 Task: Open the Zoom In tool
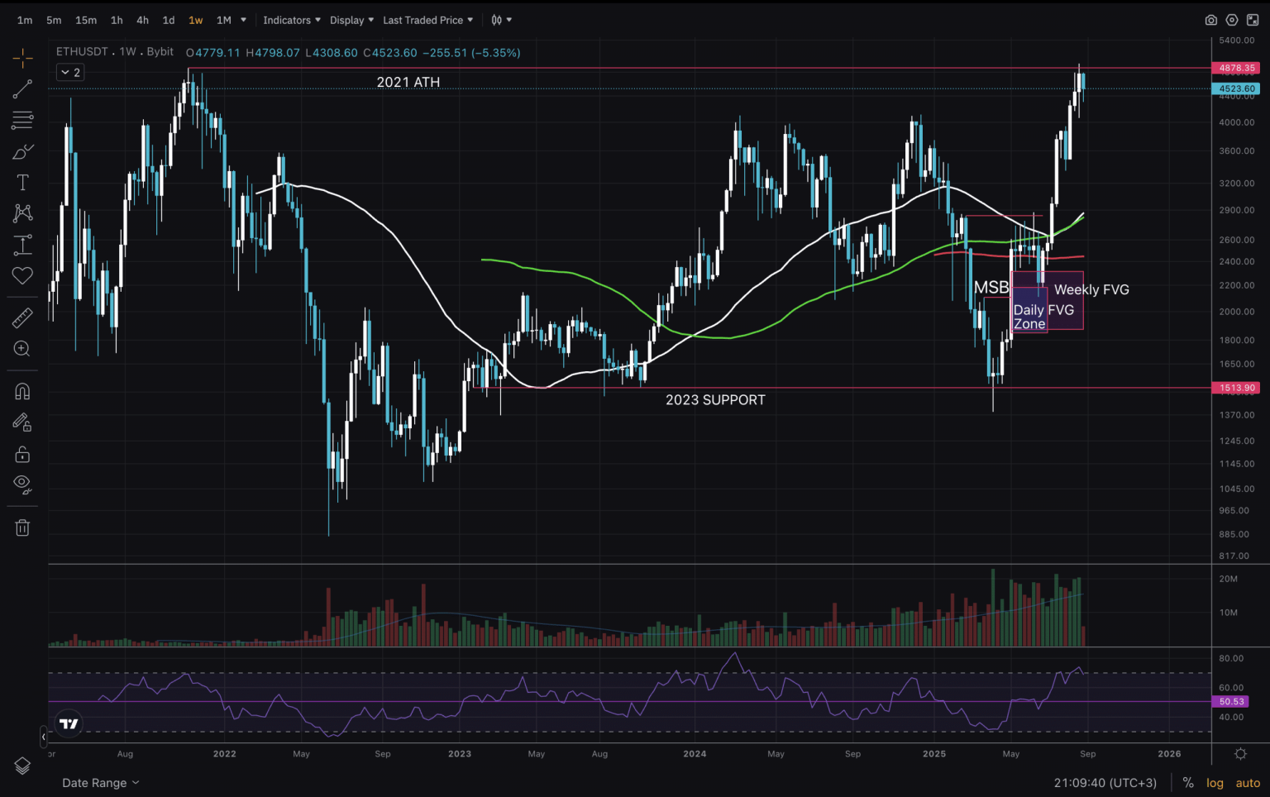point(22,349)
